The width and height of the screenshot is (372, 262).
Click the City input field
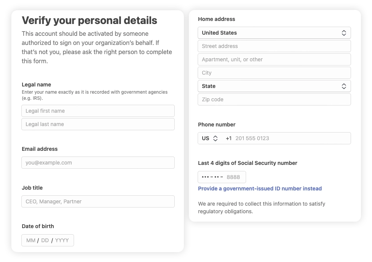[x=274, y=73]
